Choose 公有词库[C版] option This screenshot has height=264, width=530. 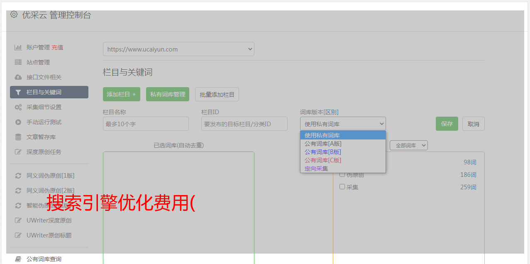(343, 160)
